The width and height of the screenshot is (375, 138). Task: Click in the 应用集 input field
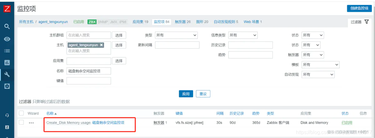89,61
